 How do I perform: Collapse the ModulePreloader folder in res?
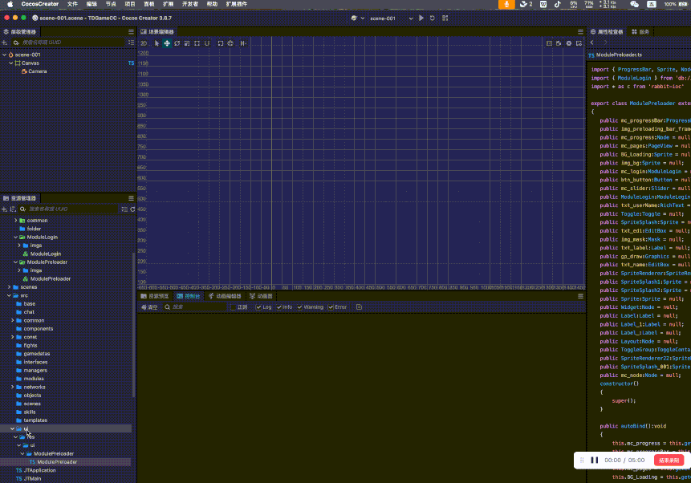click(x=16, y=262)
